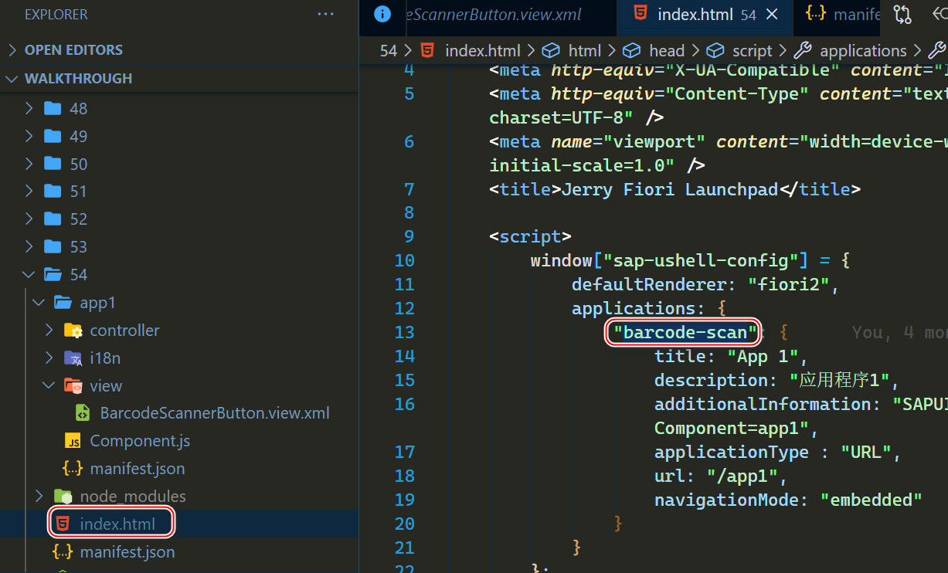Click the HTML5 icon of index.html in explorer

pos(63,524)
